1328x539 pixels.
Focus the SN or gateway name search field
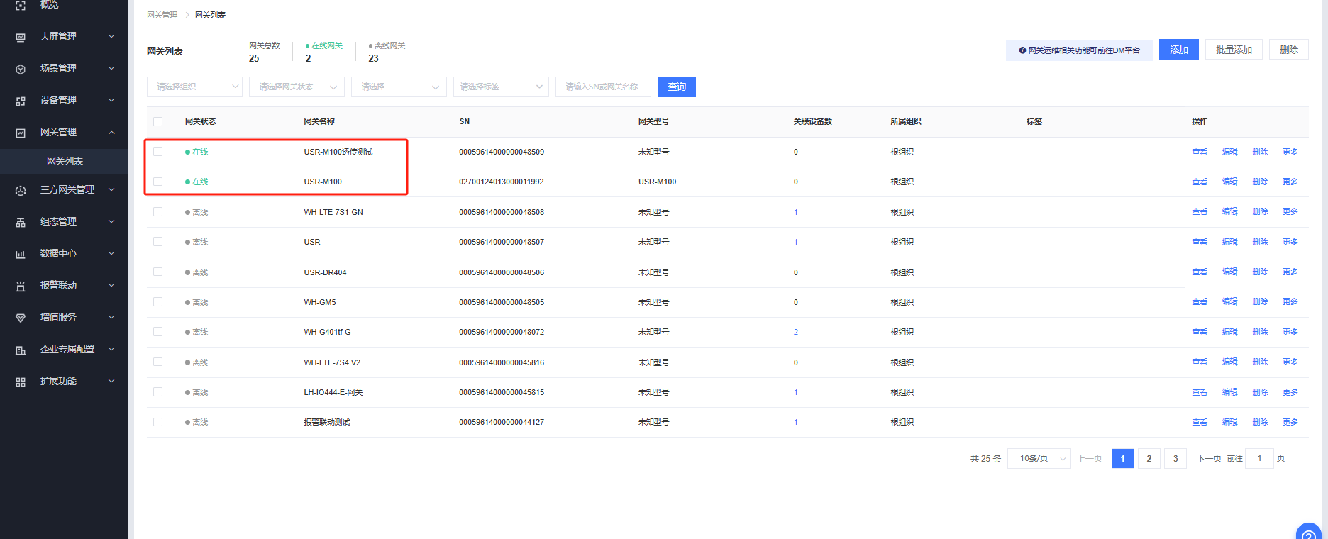[602, 87]
